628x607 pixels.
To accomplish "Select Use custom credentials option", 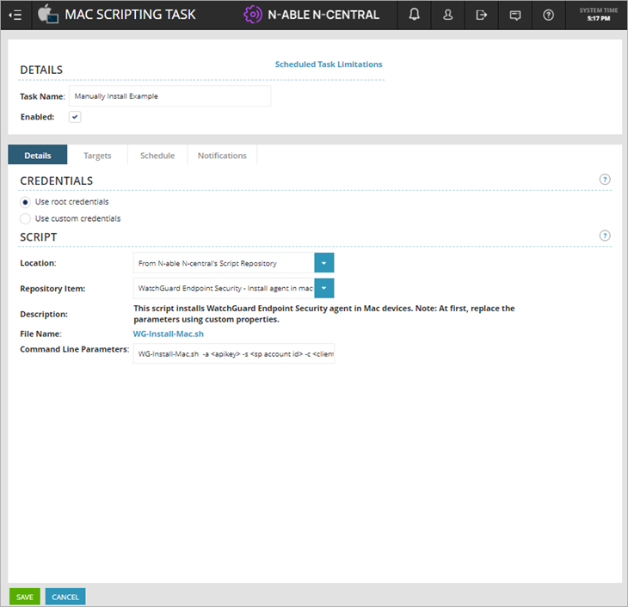I will [x=26, y=218].
